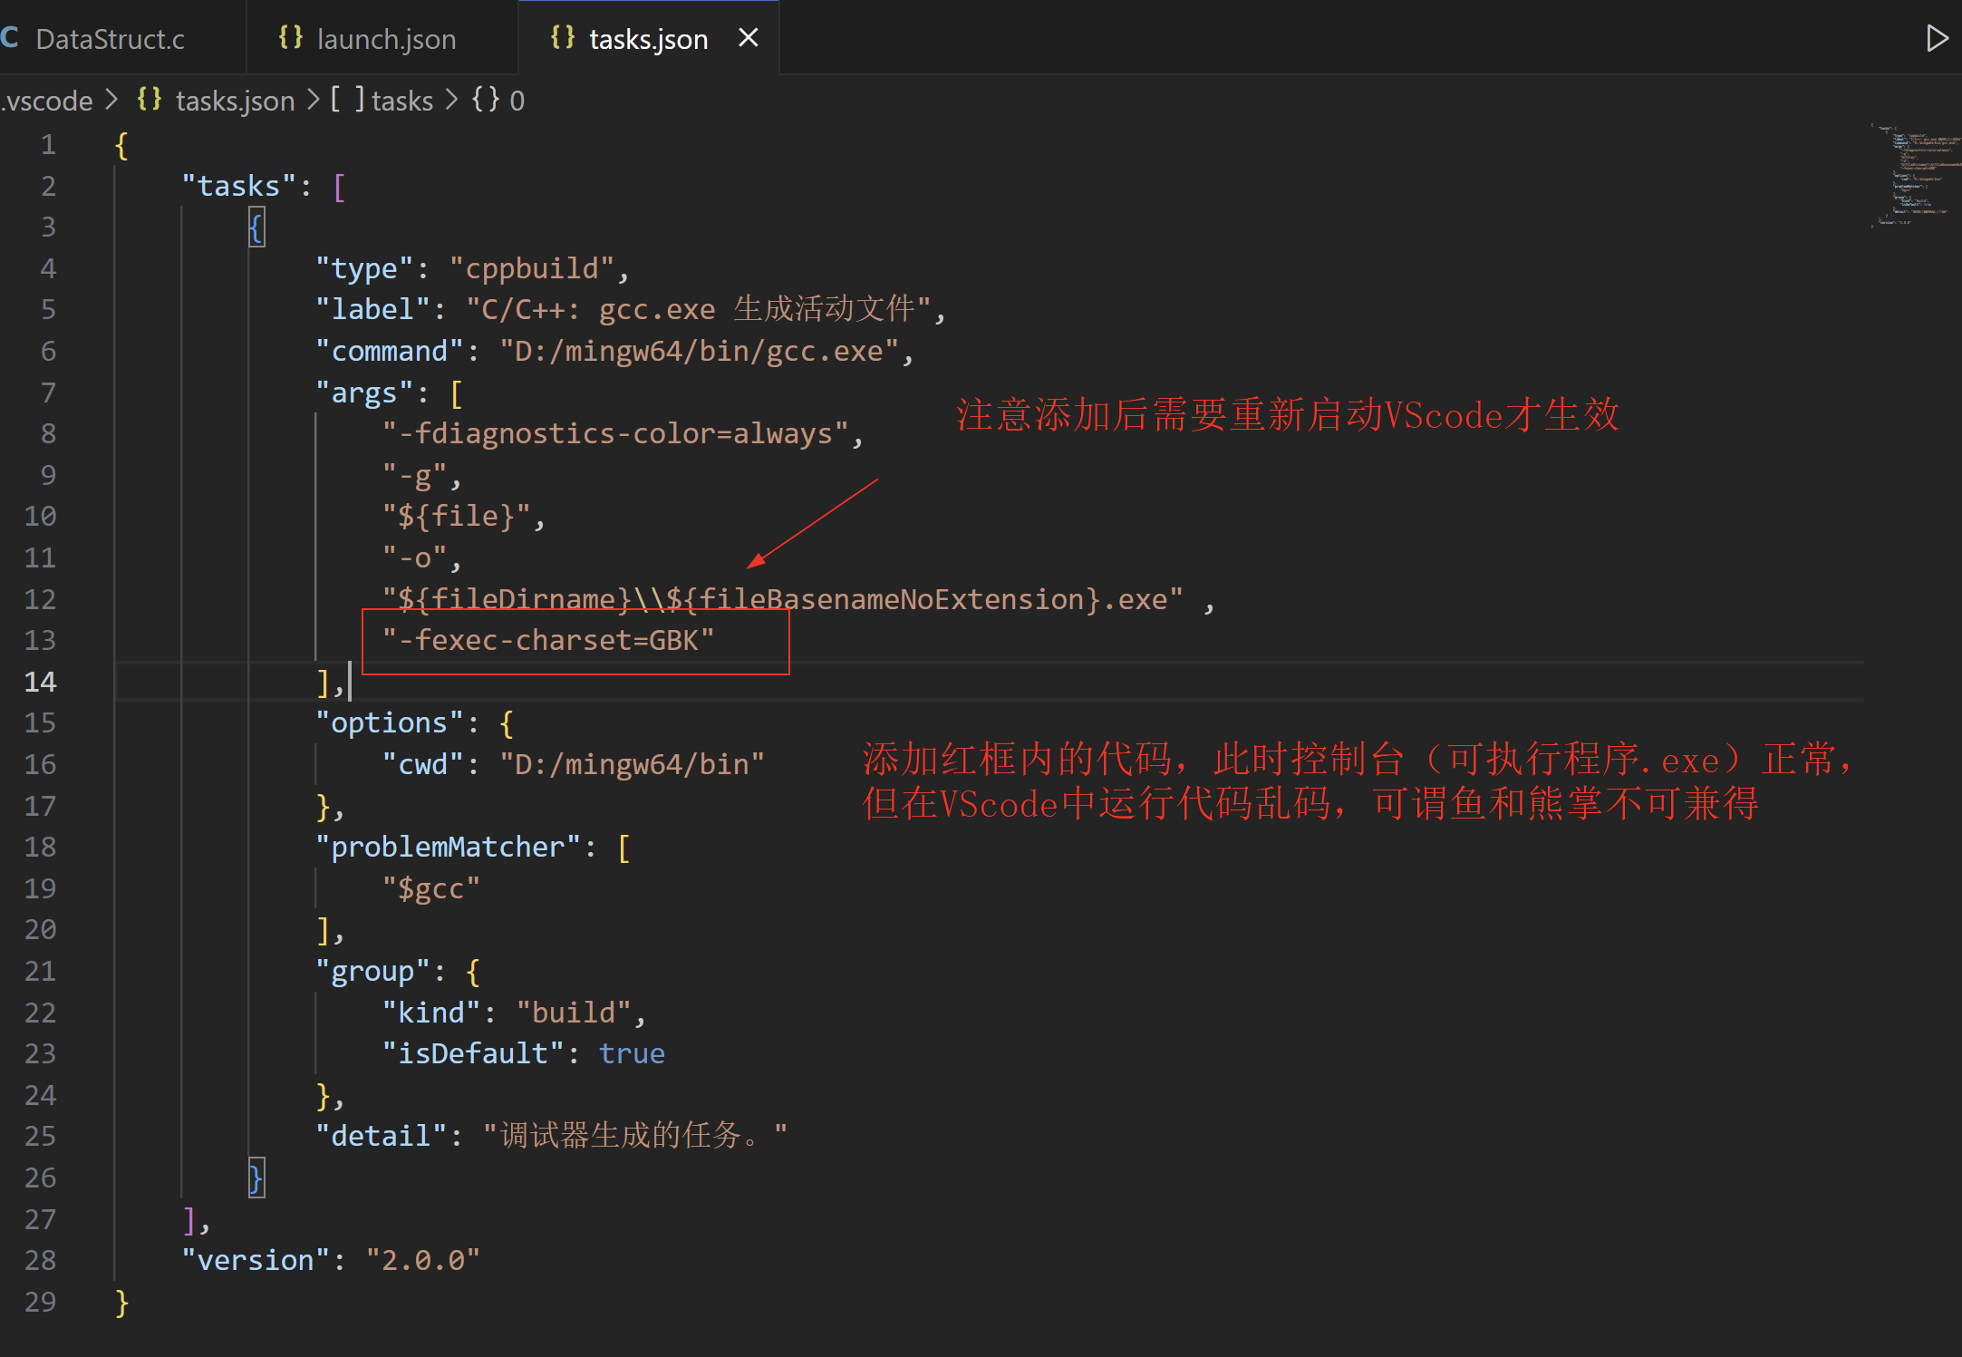This screenshot has height=1357, width=1962.
Task: Select the tasks.json tab
Action: pos(647,39)
